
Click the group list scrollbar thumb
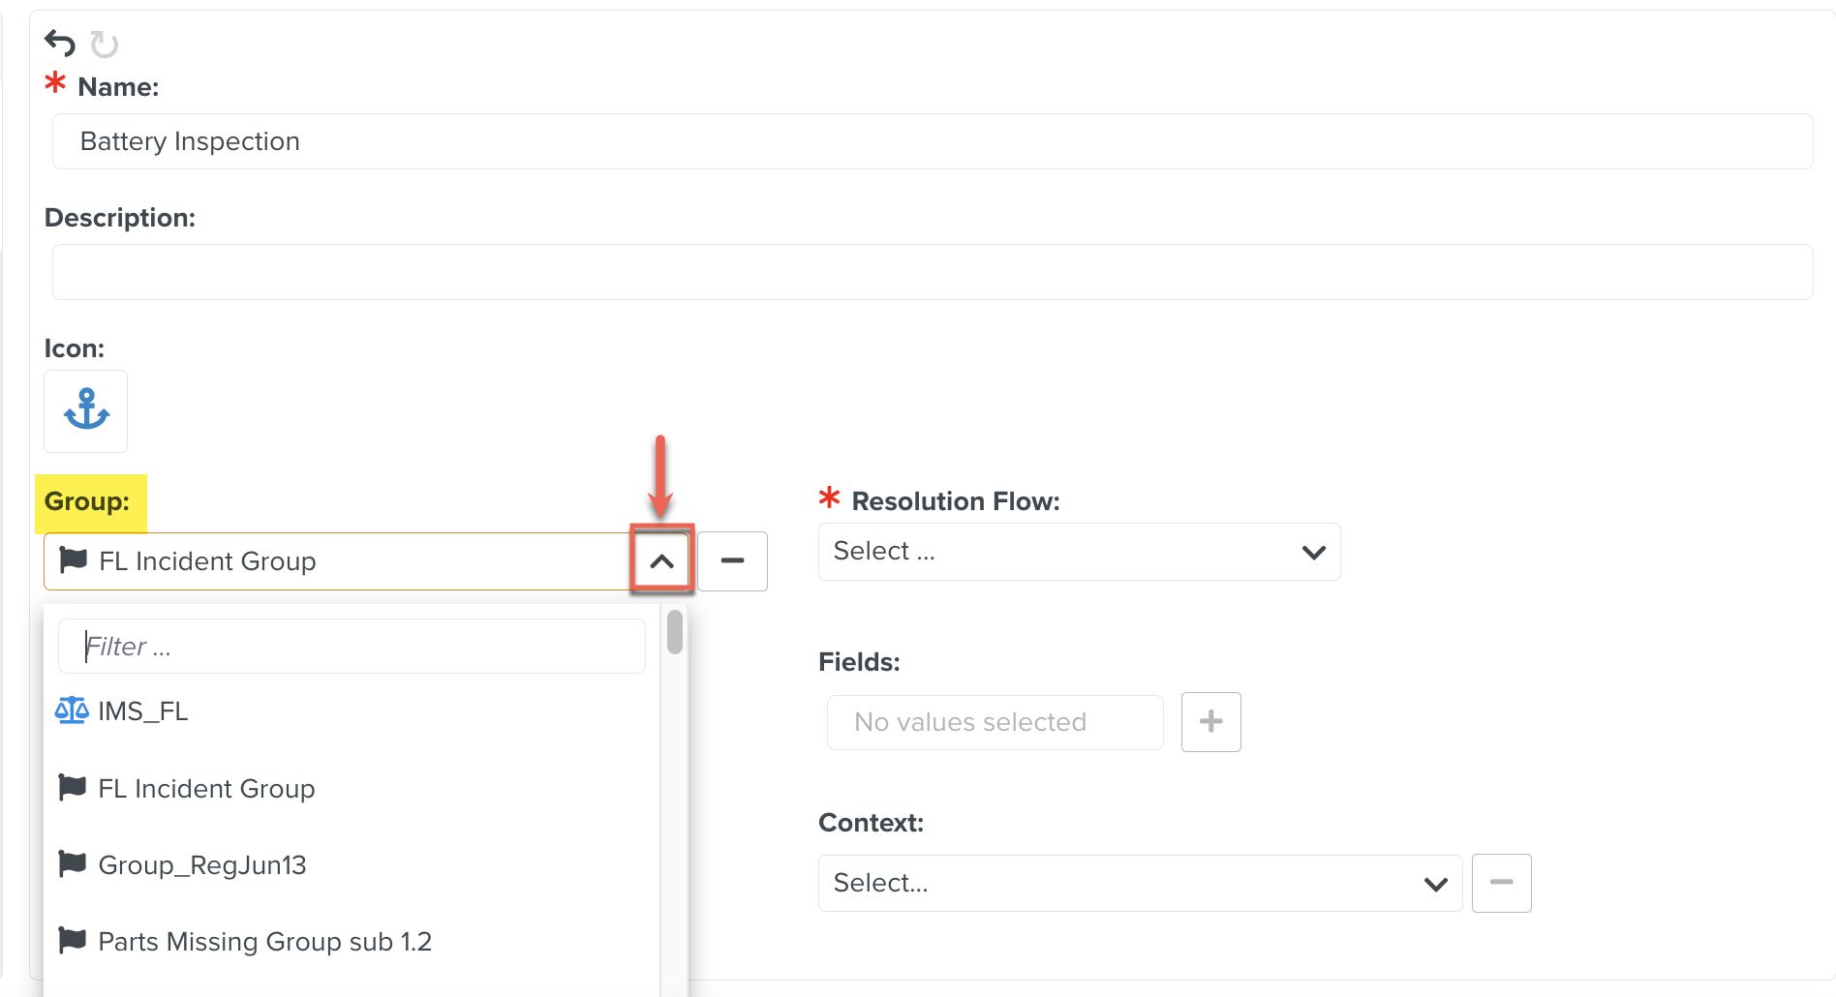pos(675,632)
